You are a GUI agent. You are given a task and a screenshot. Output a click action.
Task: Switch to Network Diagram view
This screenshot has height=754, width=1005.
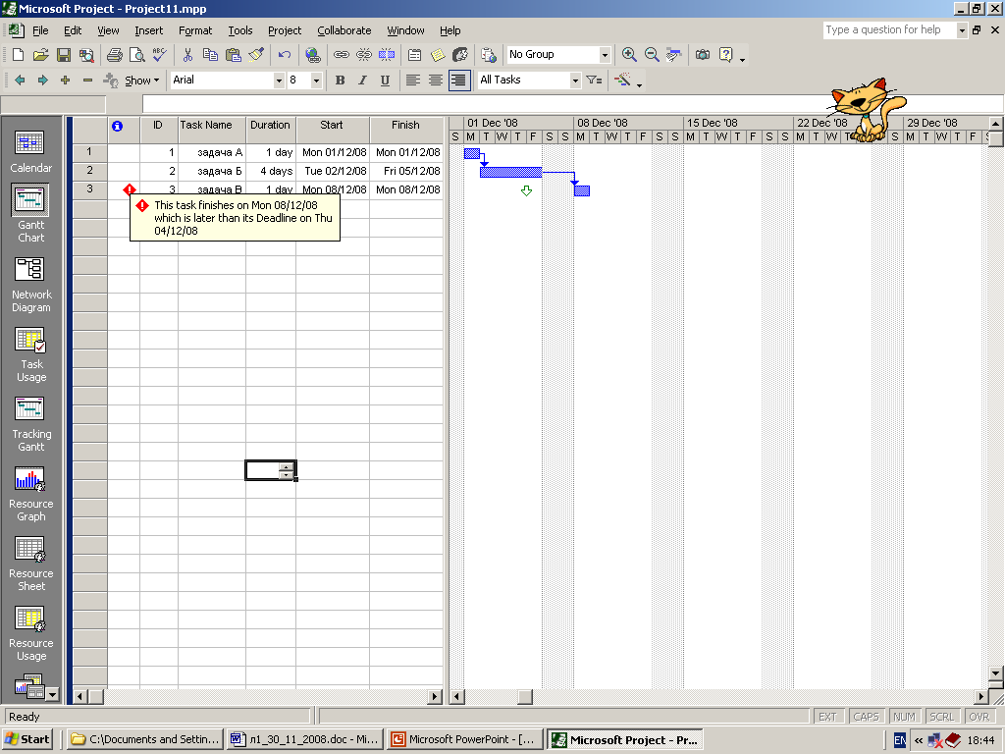point(30,285)
